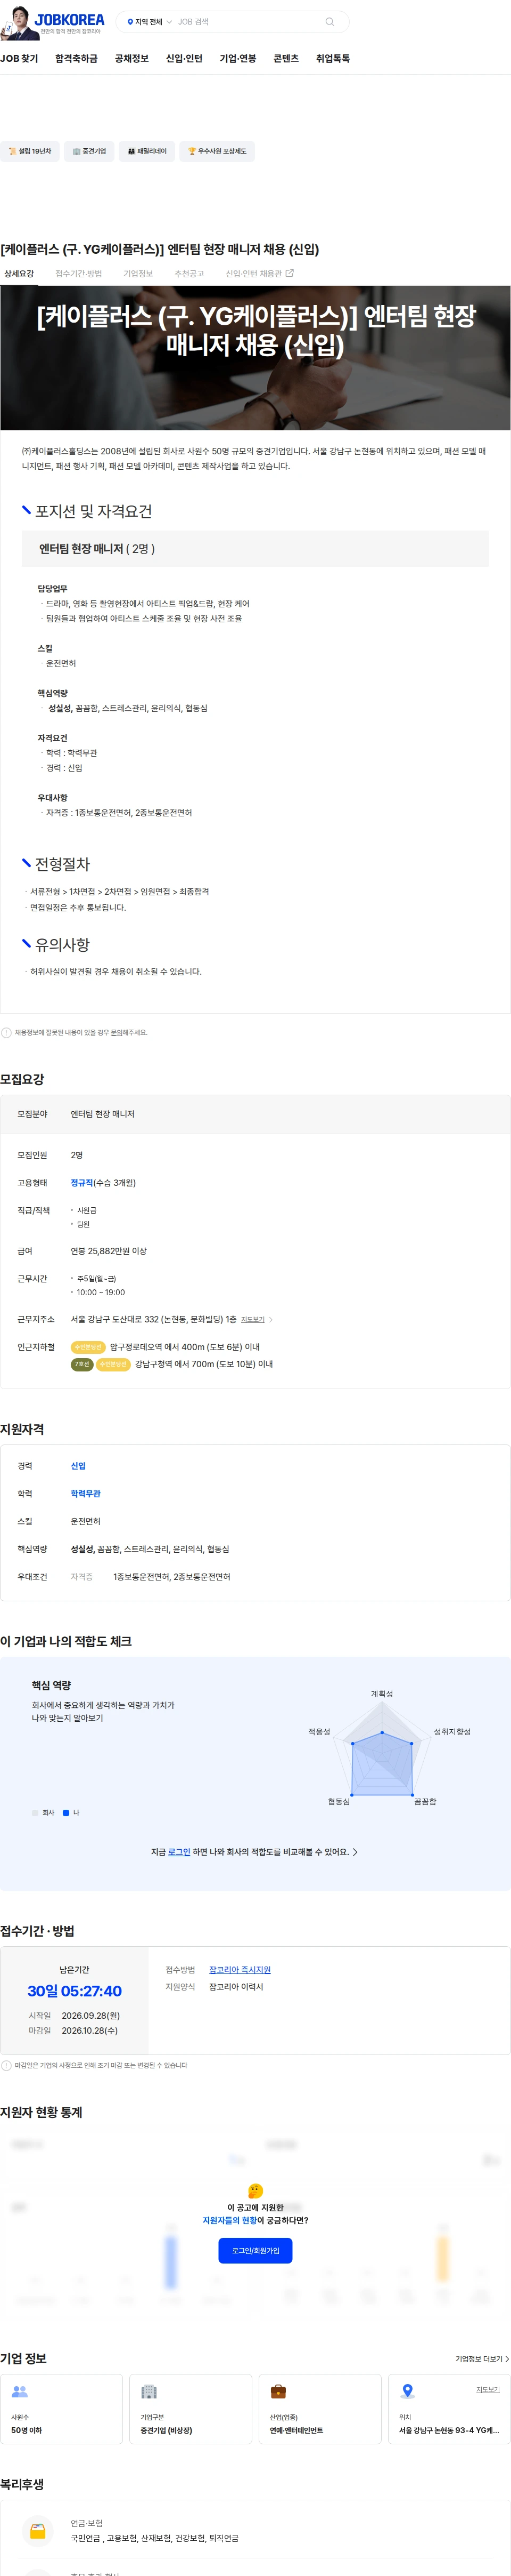511x2576 pixels.
Task: Click the 7호선 subway line badge
Action: (x=82, y=1364)
